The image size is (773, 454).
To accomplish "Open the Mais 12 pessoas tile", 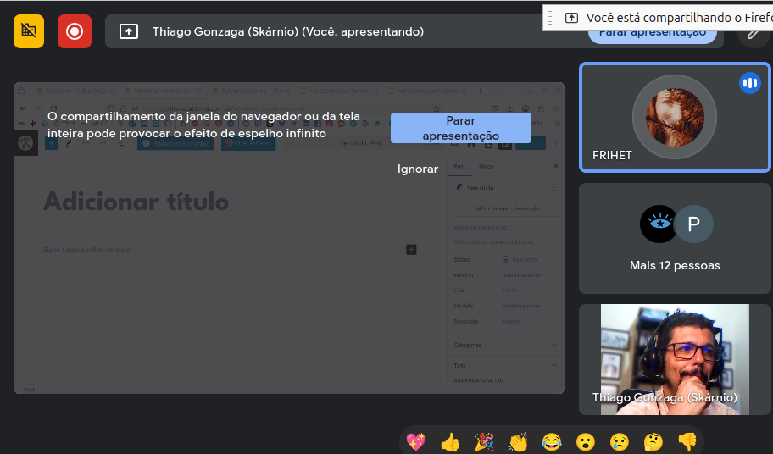I will (x=675, y=240).
